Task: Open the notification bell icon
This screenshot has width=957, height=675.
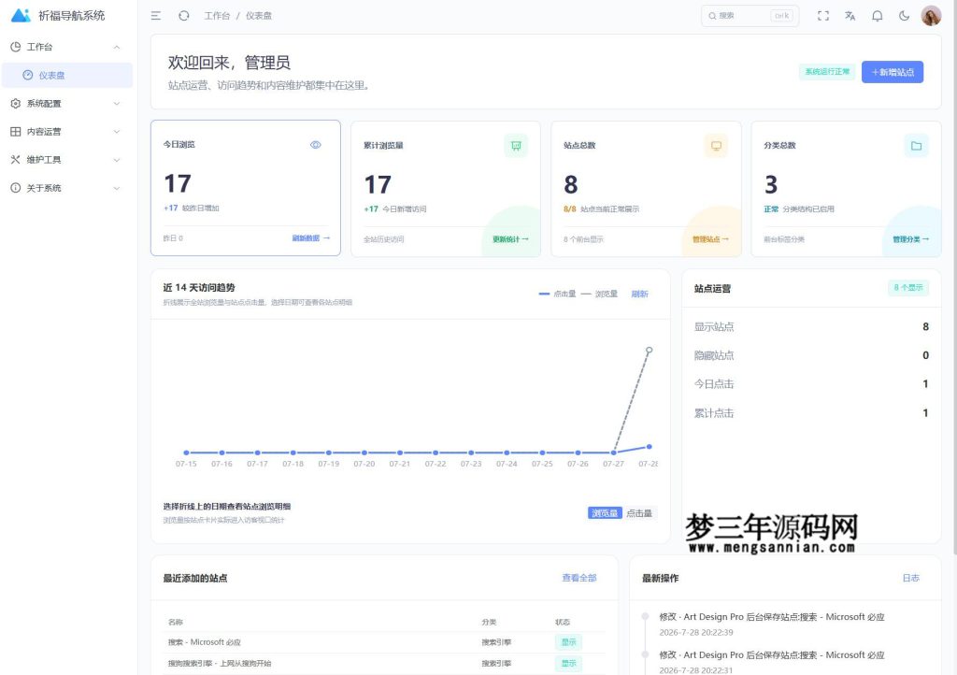Action: tap(877, 16)
